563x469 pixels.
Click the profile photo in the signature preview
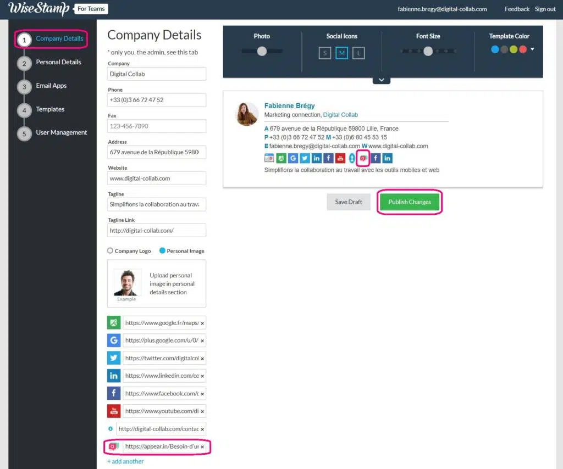247,114
